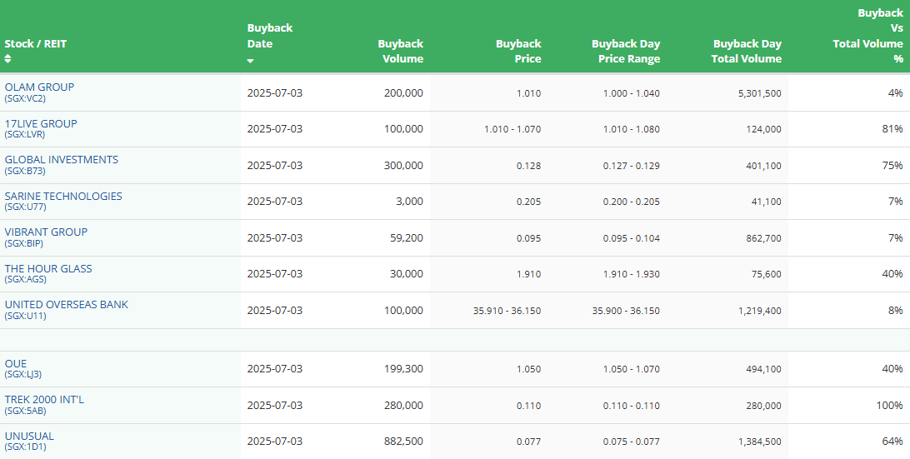Viewport: 910px width, 459px height.
Task: Click the 8% value in UNITED OVERSEAS BANK row
Action: 896,311
